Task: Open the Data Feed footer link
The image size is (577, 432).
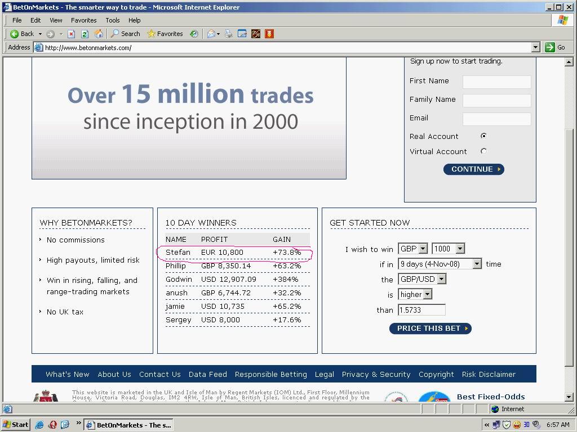Action: [x=207, y=374]
